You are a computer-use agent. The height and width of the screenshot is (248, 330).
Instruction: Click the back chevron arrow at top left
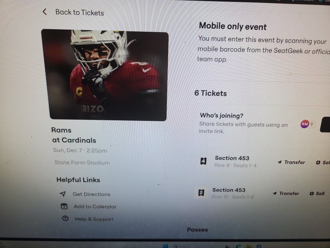[44, 12]
